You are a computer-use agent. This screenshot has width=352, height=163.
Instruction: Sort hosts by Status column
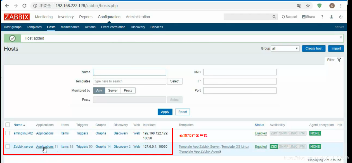(259, 125)
